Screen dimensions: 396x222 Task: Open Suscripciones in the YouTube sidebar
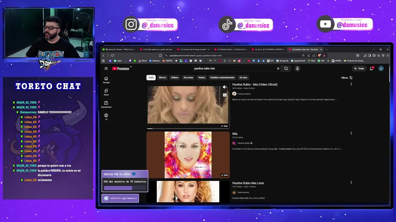click(106, 104)
